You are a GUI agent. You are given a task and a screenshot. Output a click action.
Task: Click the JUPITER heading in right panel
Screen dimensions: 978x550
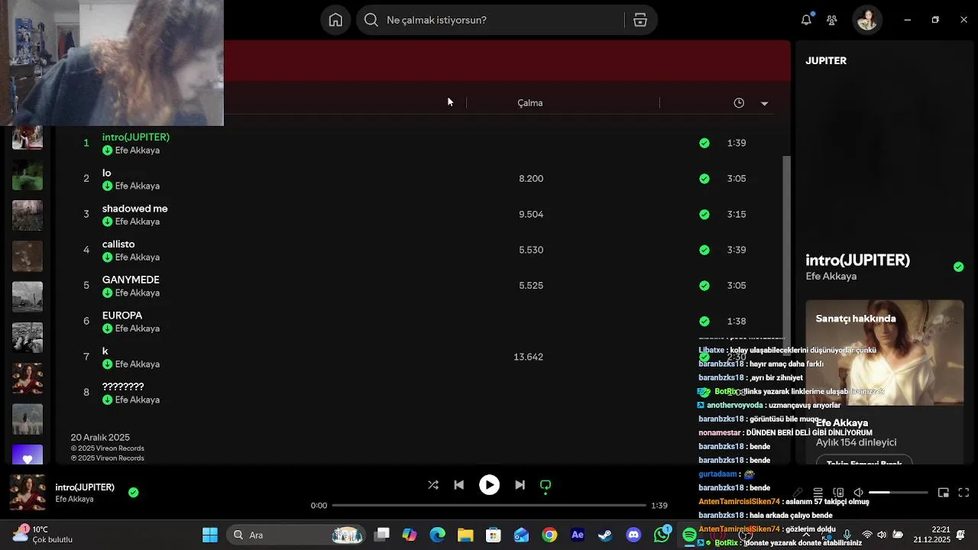[826, 60]
